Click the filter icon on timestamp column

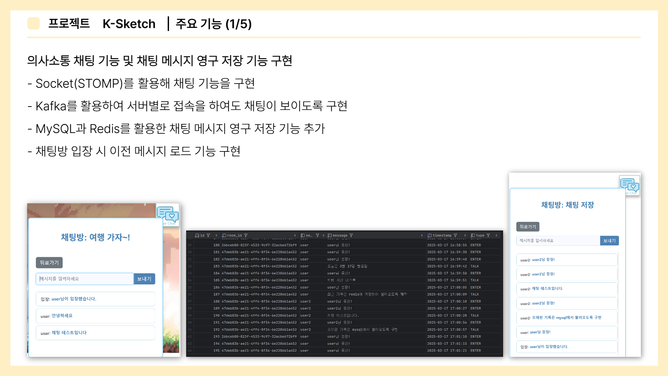coord(455,235)
